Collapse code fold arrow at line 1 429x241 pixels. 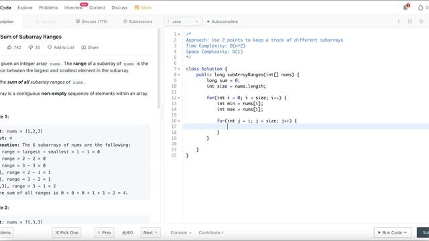point(179,34)
